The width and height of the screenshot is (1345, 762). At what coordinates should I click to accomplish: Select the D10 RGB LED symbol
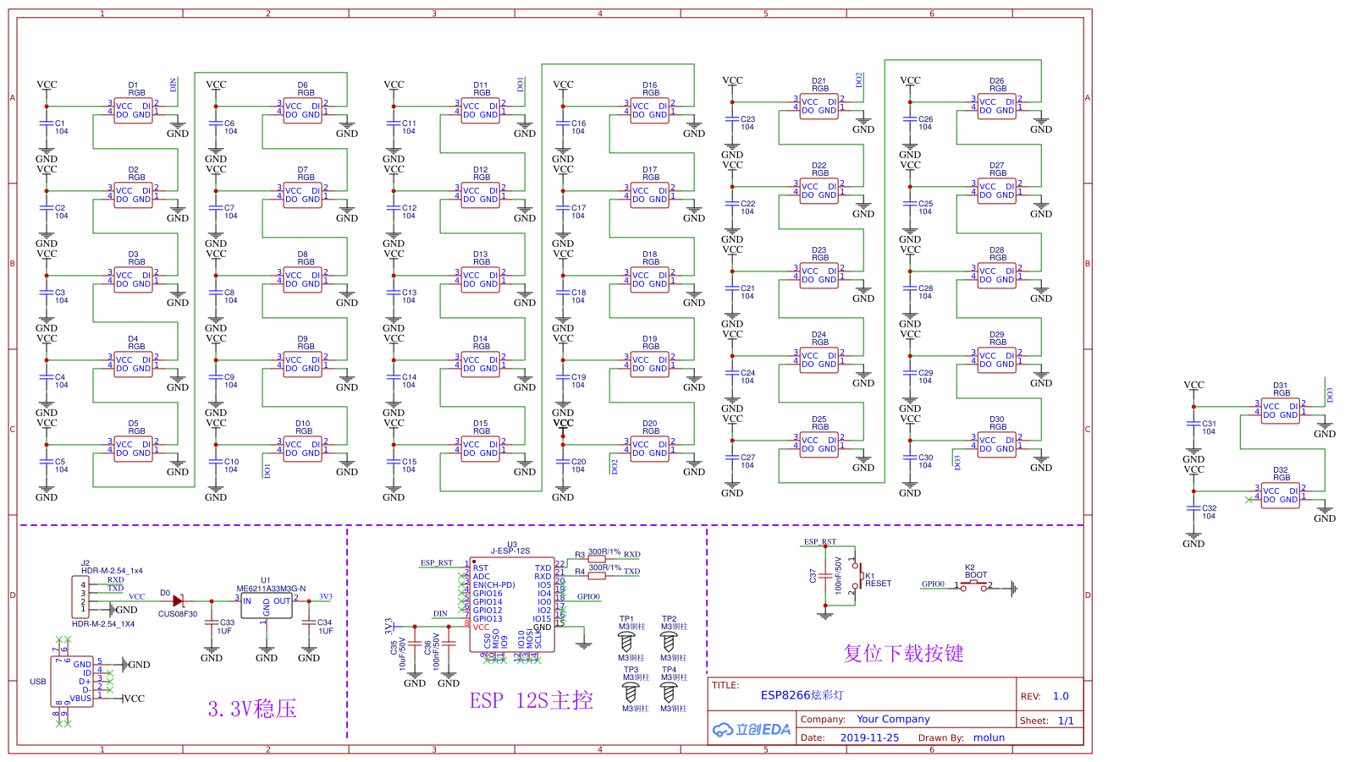coord(303,448)
